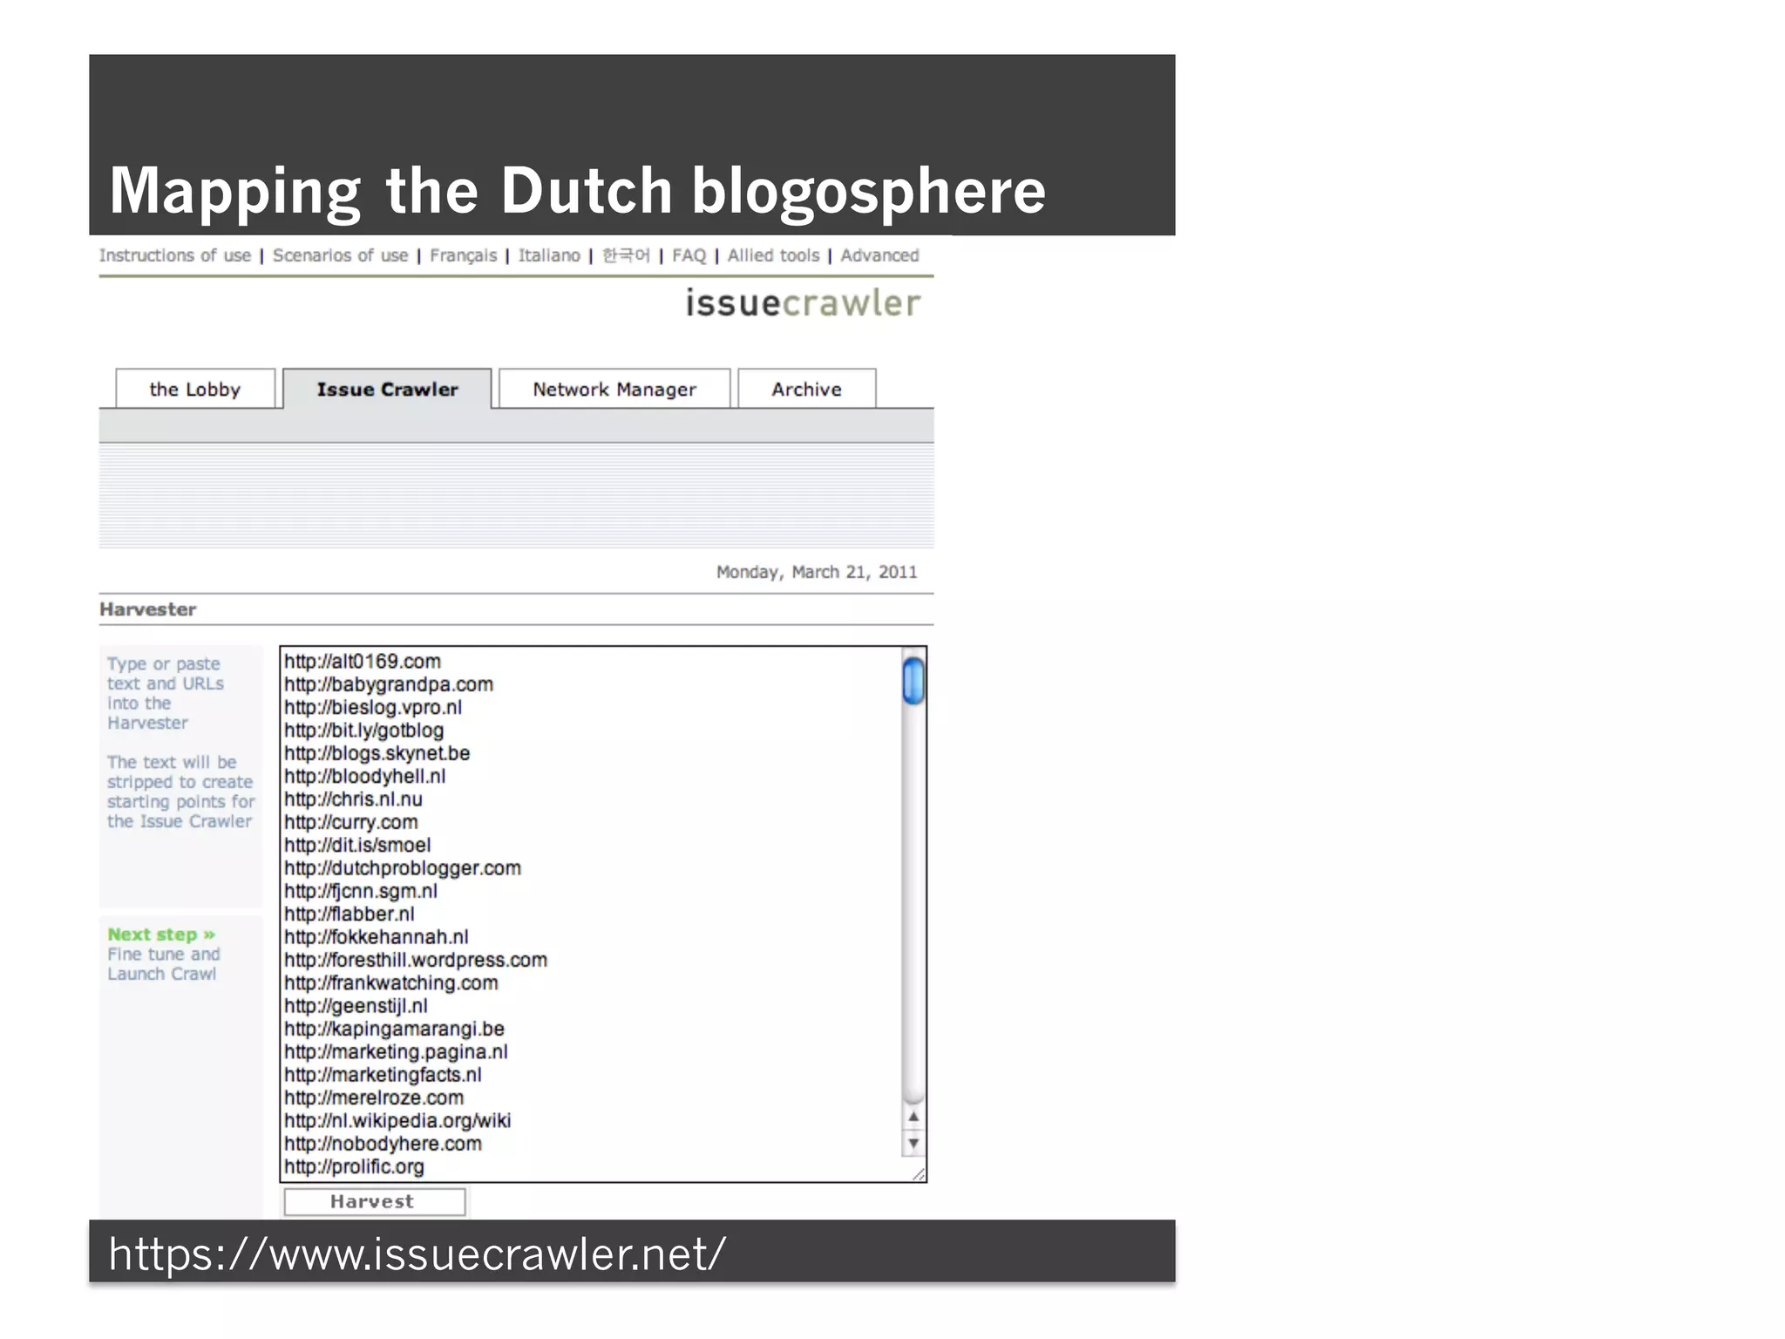Viewport: 1785px width, 1339px height.
Task: Click the line http://fjcnn.sgm.nl
Action: tap(361, 891)
